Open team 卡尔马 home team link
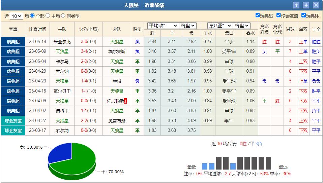323x183 pixels. click(x=62, y=62)
